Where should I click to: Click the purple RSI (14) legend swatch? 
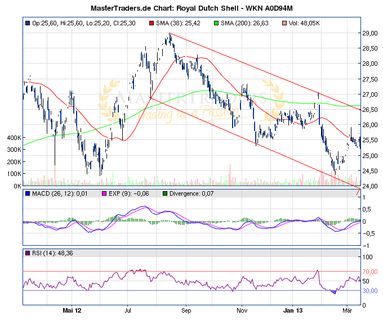28,254
